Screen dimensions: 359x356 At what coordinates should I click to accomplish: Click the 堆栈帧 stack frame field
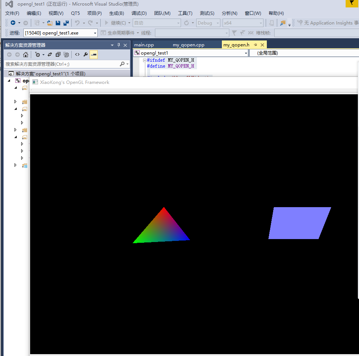click(x=317, y=33)
